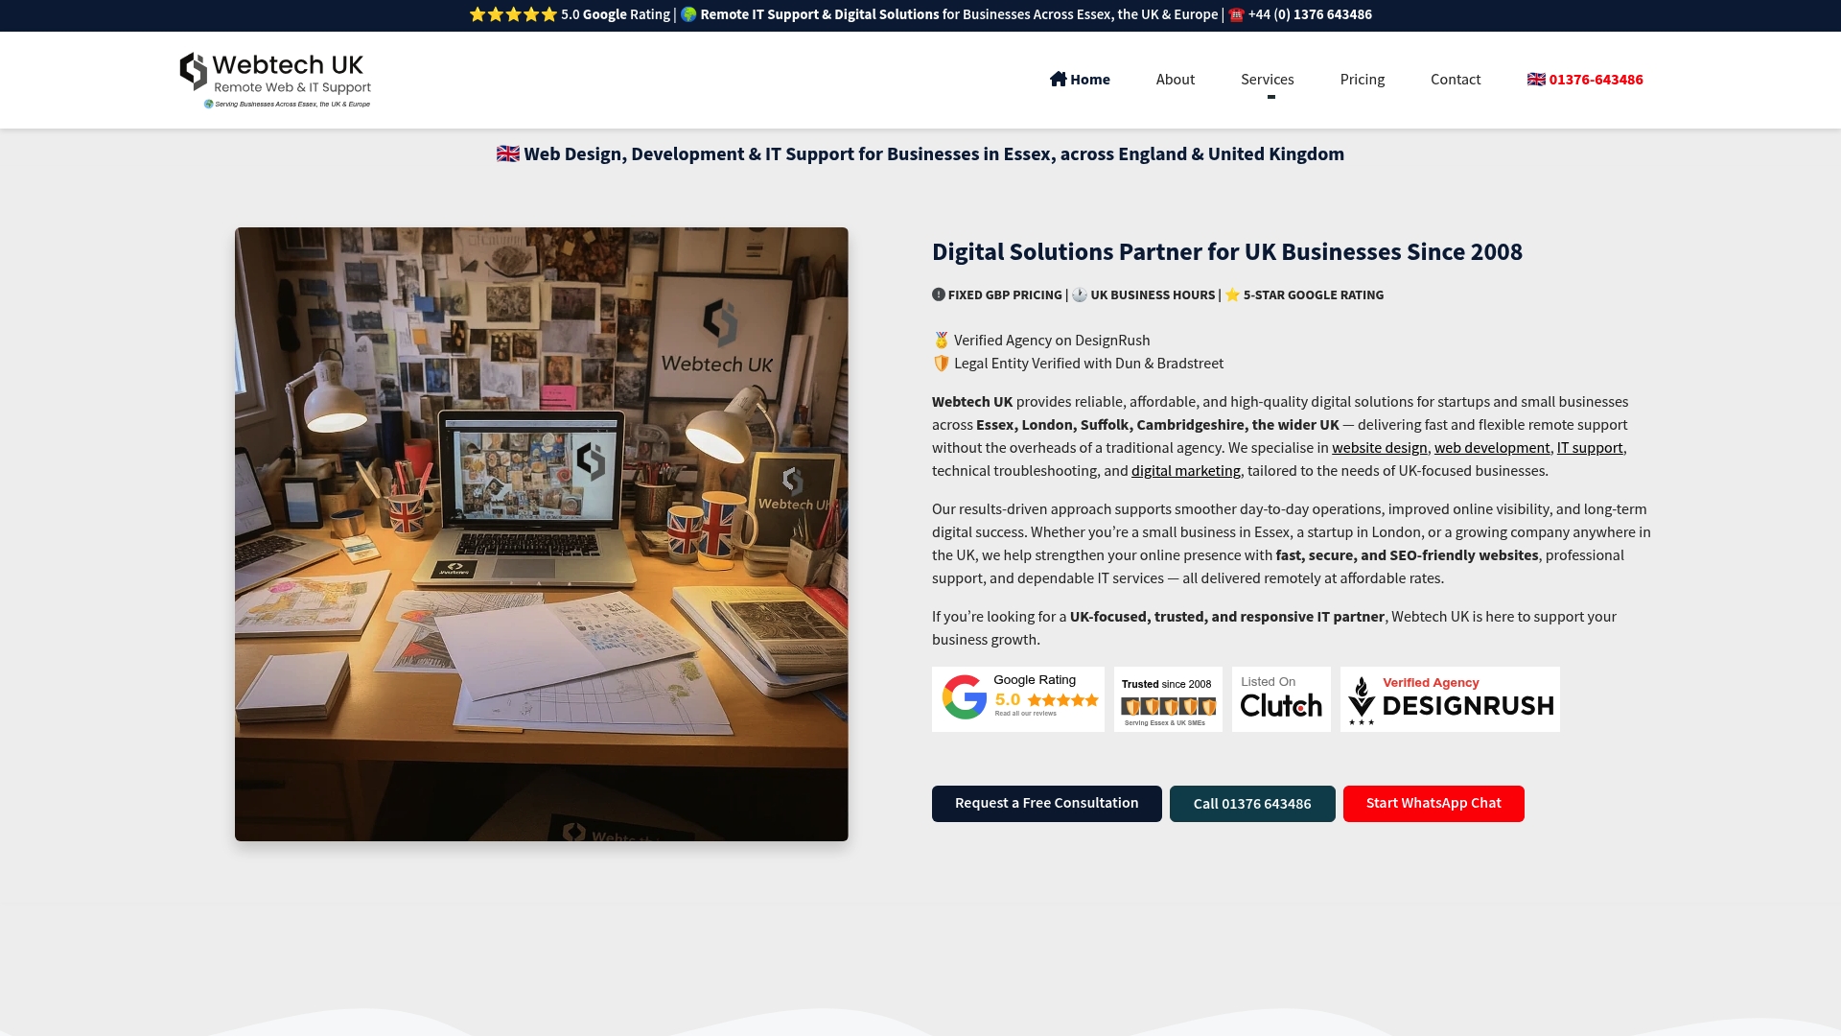Viewport: 1841px width, 1036px height.
Task: Open the Services menu
Action: click(1268, 80)
